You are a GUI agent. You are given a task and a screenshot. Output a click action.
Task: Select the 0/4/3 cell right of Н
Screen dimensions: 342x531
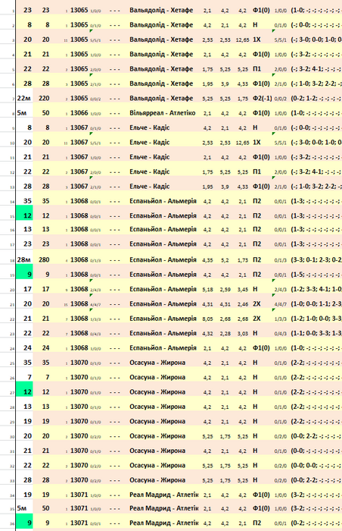(x=281, y=334)
